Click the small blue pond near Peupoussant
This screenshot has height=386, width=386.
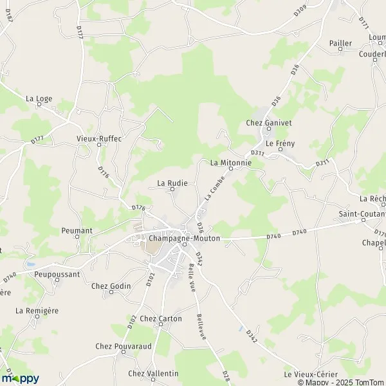tap(31, 264)
